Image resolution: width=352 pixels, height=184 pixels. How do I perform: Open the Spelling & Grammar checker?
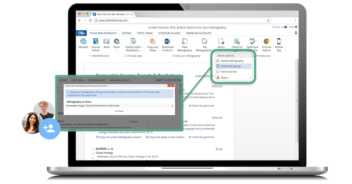(252, 45)
